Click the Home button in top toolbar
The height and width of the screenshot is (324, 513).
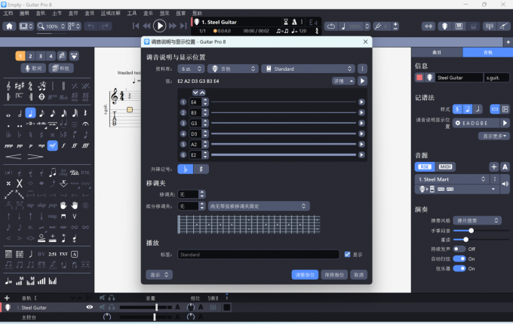pos(9,26)
